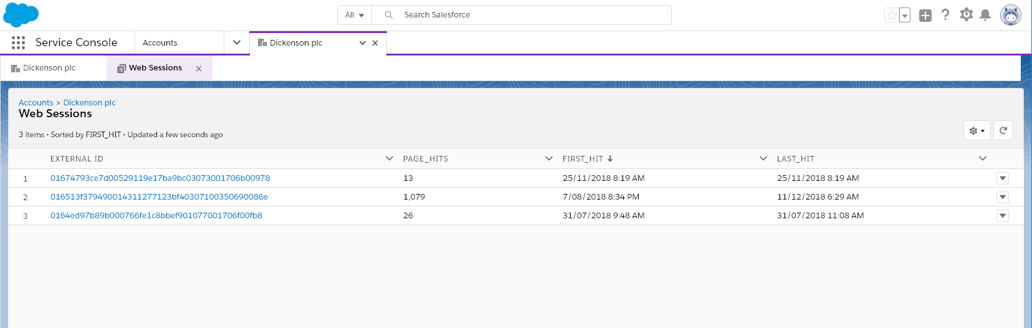Click the favorites star icon
The width and height of the screenshot is (1032, 328).
click(x=892, y=15)
